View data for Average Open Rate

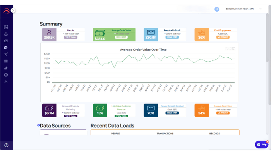click(223, 113)
